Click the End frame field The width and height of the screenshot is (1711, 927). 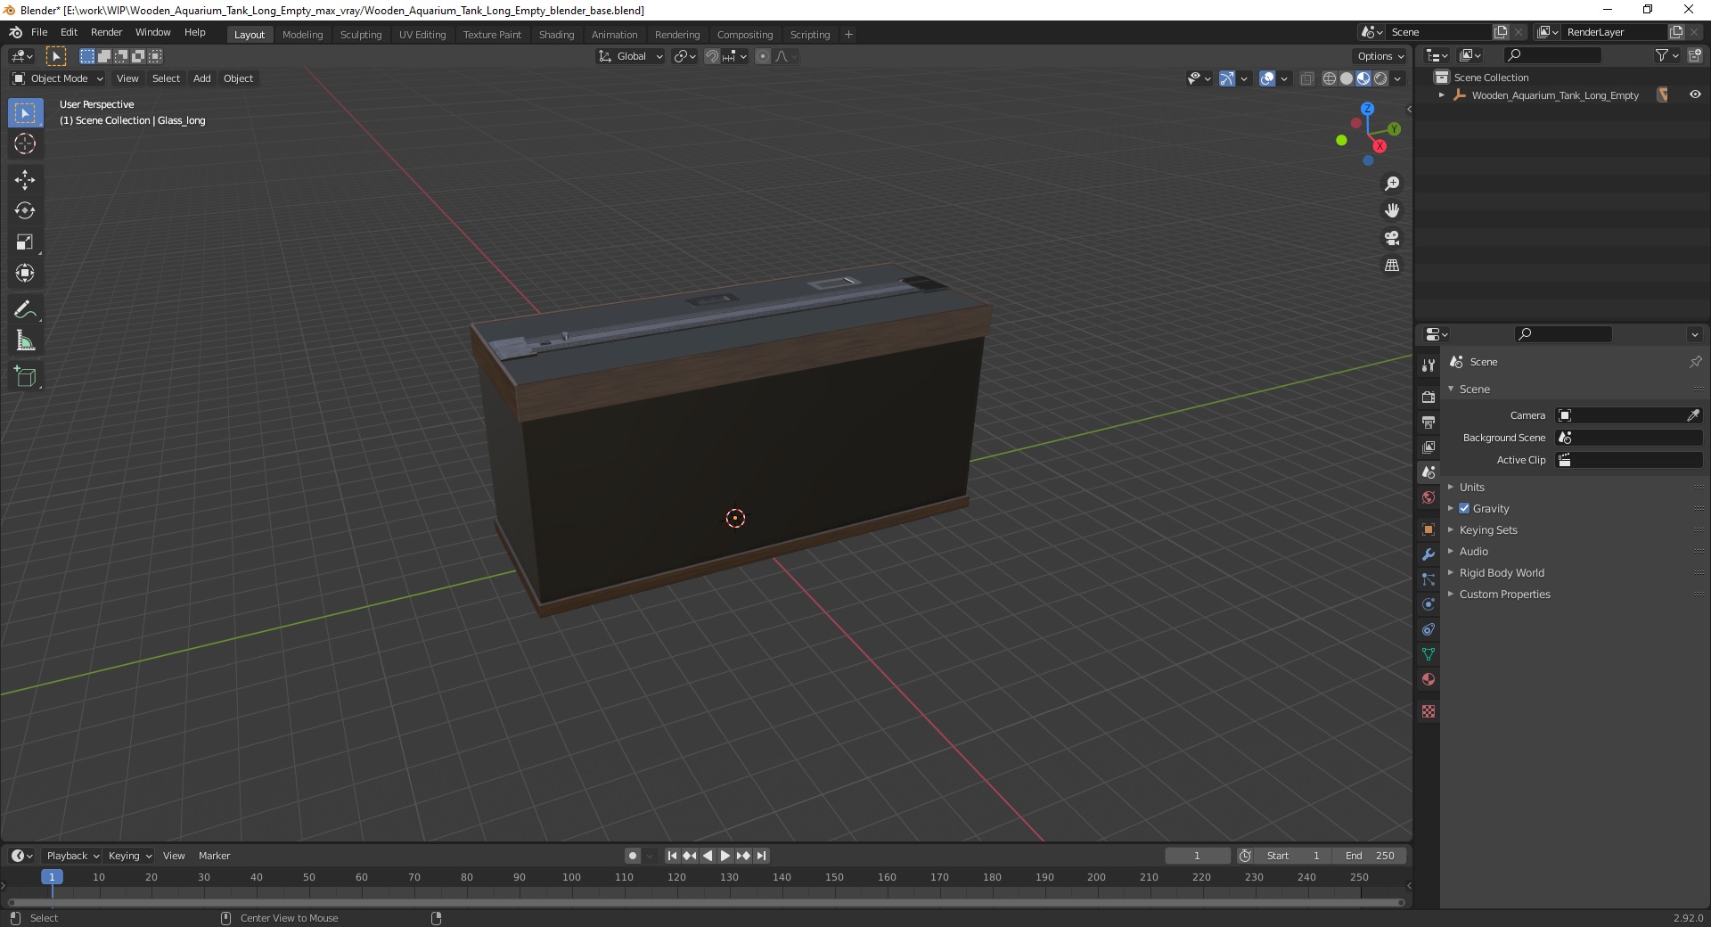[1370, 856]
